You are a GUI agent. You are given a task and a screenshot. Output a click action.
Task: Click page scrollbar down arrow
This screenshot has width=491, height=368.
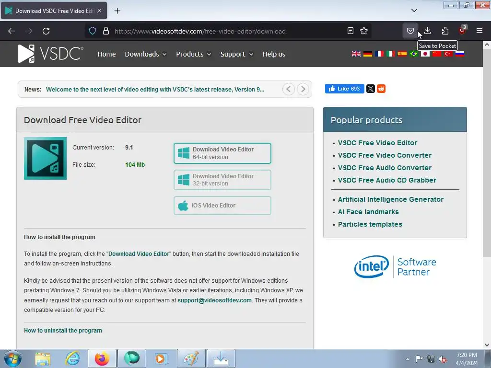click(x=487, y=345)
